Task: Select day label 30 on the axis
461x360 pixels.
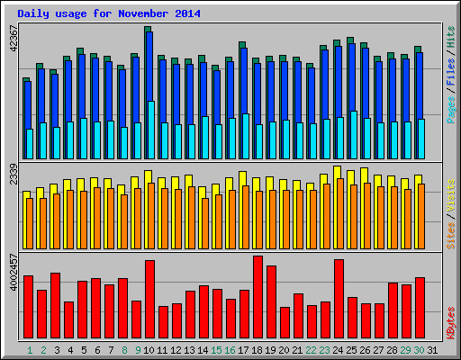Action: tap(419, 350)
